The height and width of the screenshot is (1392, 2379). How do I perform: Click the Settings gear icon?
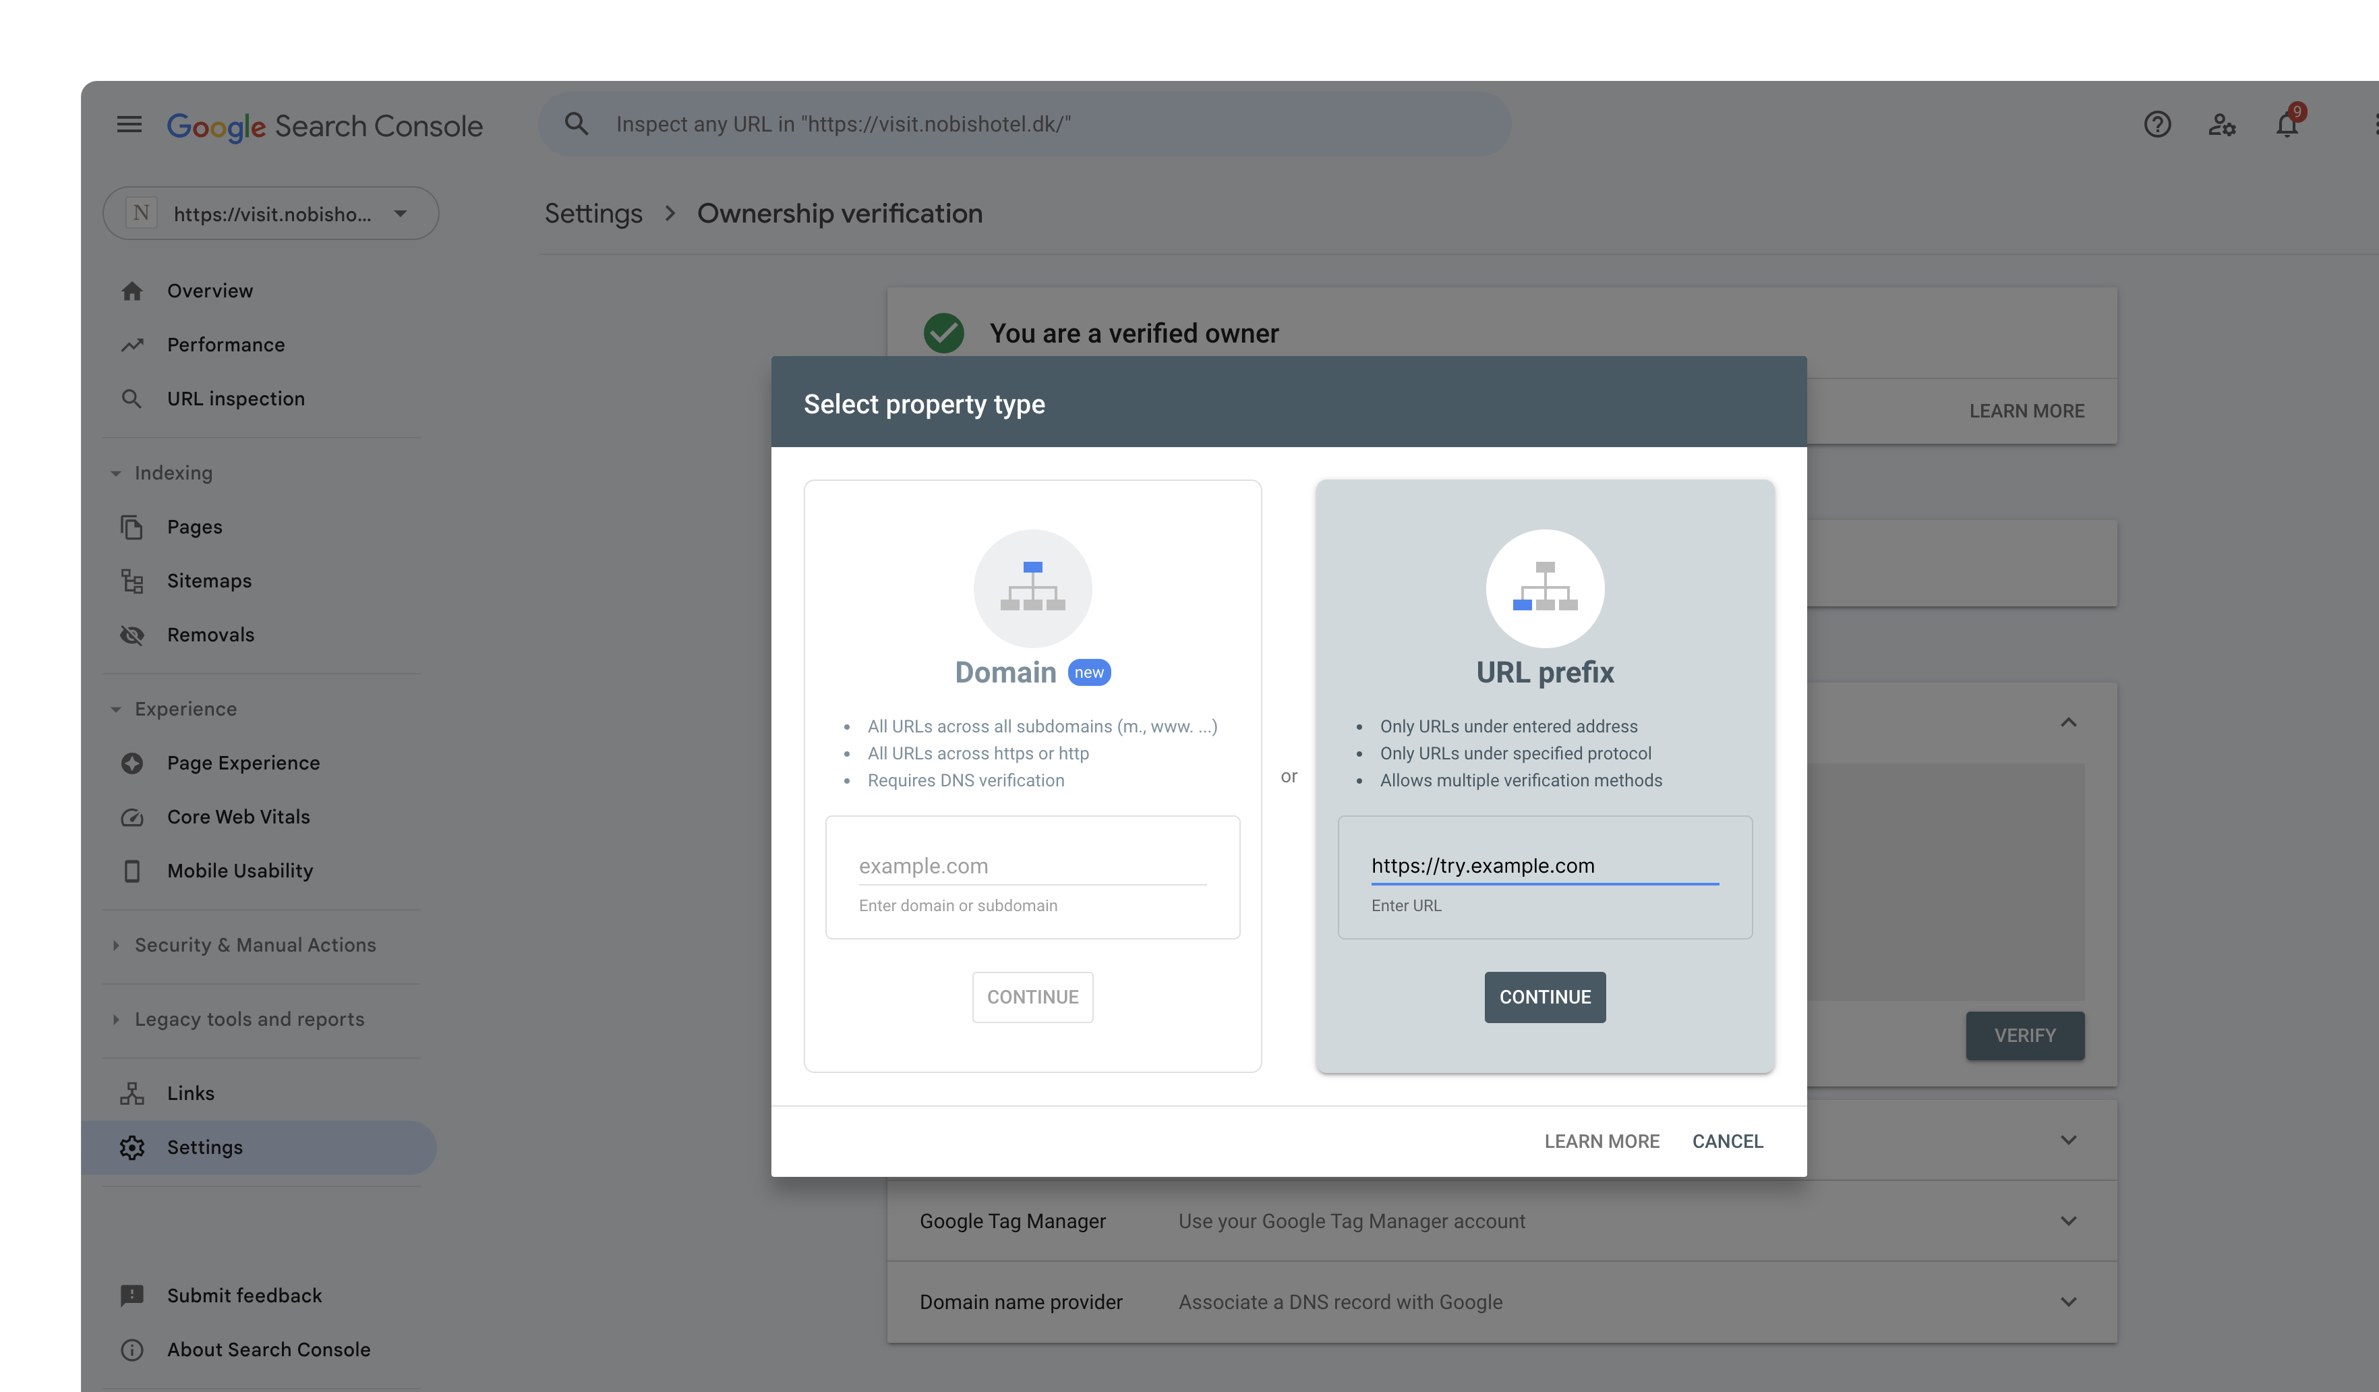(x=132, y=1147)
